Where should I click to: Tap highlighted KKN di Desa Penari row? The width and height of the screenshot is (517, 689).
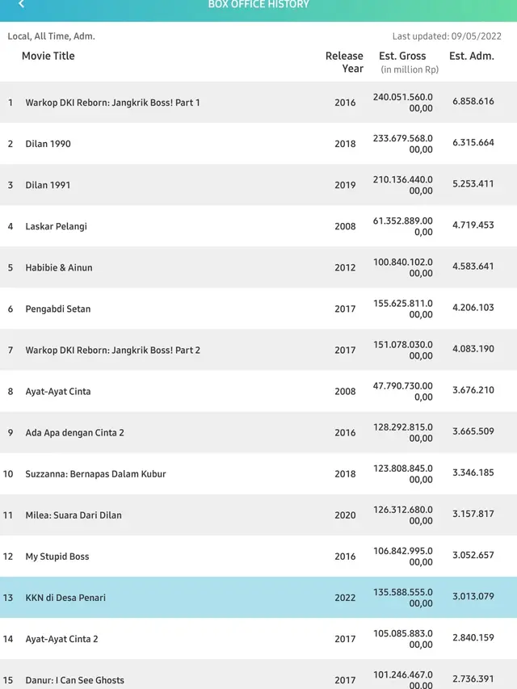258,598
